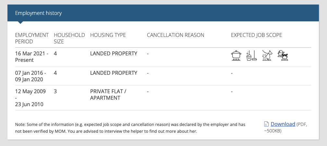The image size is (327, 146).
Task: Click the Cancellation Reason column header
Action: click(176, 35)
